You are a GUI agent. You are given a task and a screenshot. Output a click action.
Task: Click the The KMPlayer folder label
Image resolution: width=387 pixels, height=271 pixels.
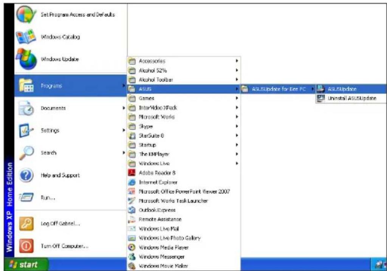pyautogui.click(x=154, y=154)
